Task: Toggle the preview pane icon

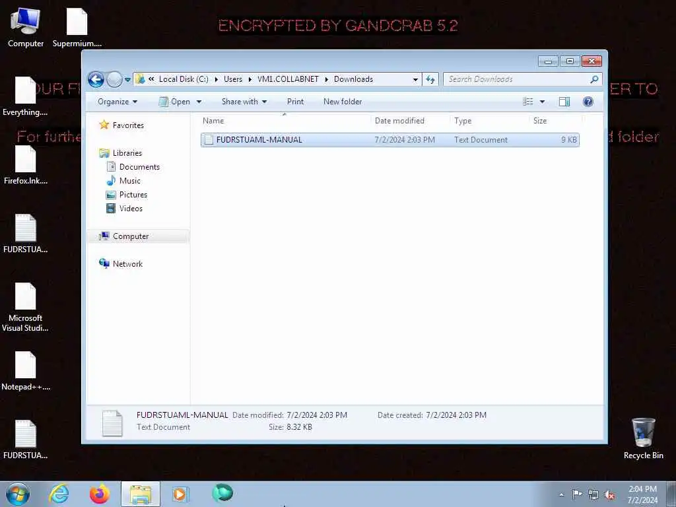Action: (564, 102)
